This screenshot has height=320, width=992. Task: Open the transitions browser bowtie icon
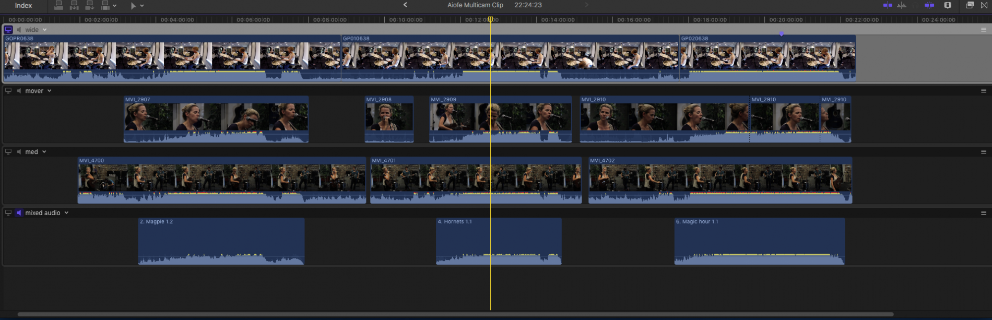(984, 5)
